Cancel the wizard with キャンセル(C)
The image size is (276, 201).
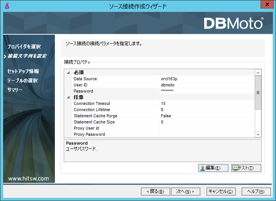221,191
